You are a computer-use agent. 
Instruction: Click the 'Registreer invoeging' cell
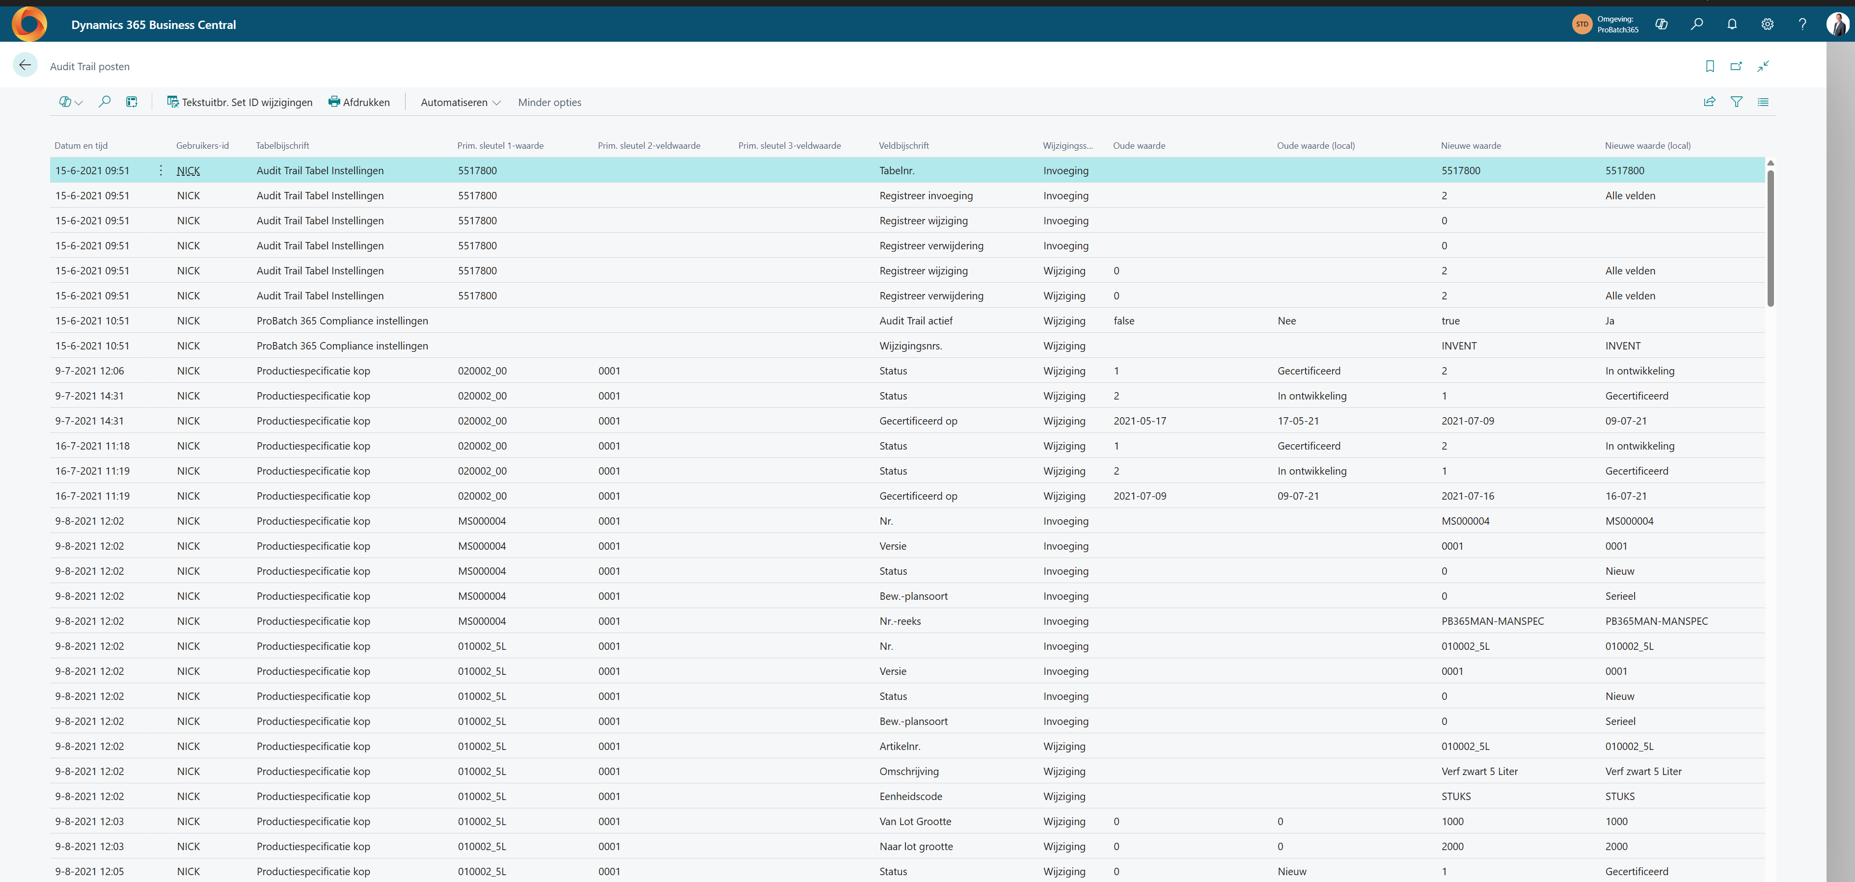(x=926, y=196)
